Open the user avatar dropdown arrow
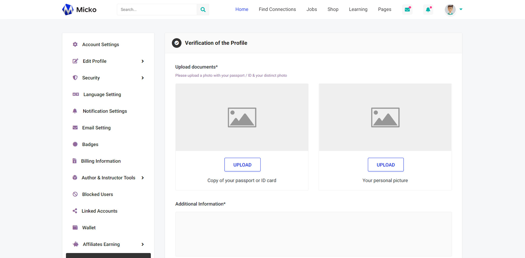 [x=461, y=9]
